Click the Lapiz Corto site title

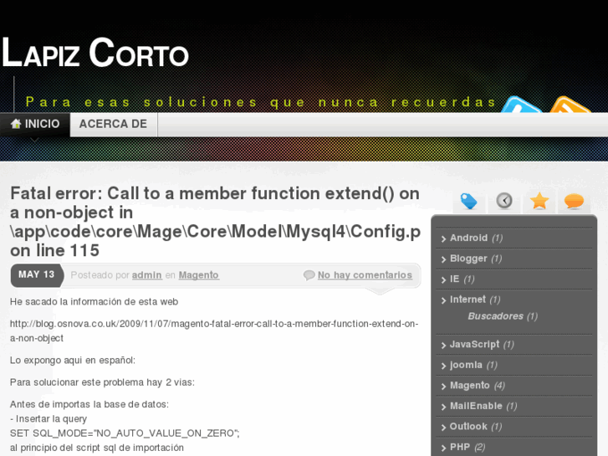click(x=95, y=53)
